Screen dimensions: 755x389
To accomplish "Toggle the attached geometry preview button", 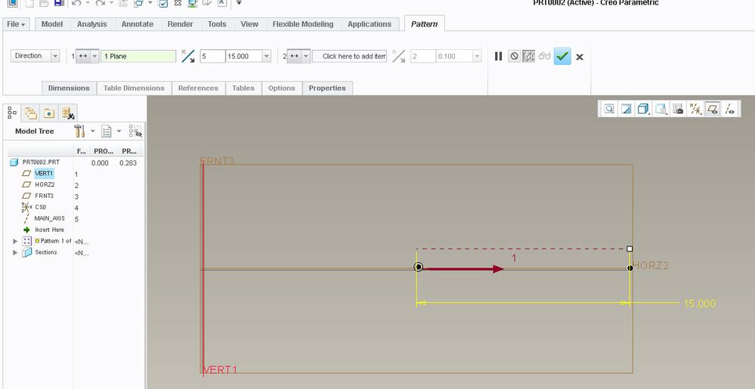I will click(529, 57).
